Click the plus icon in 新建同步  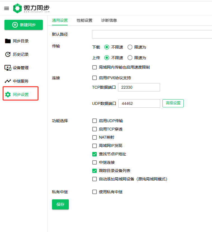[15, 25]
